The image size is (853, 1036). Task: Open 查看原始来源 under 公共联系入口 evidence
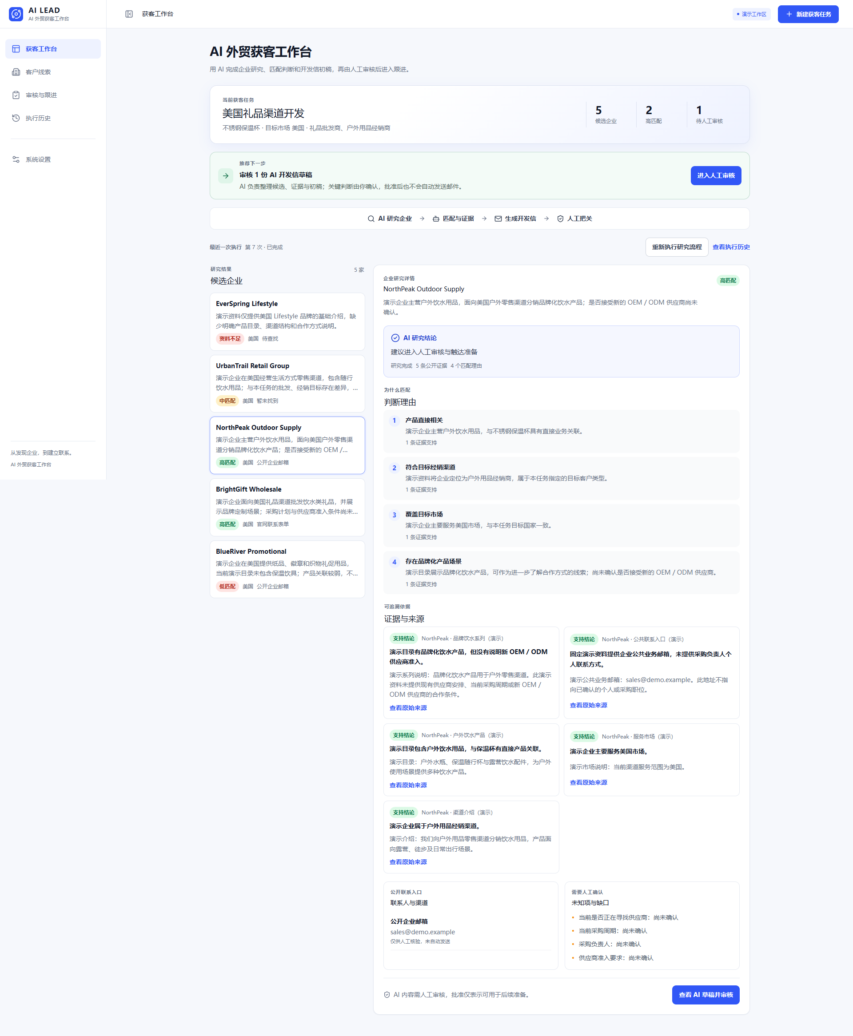pyautogui.click(x=588, y=705)
